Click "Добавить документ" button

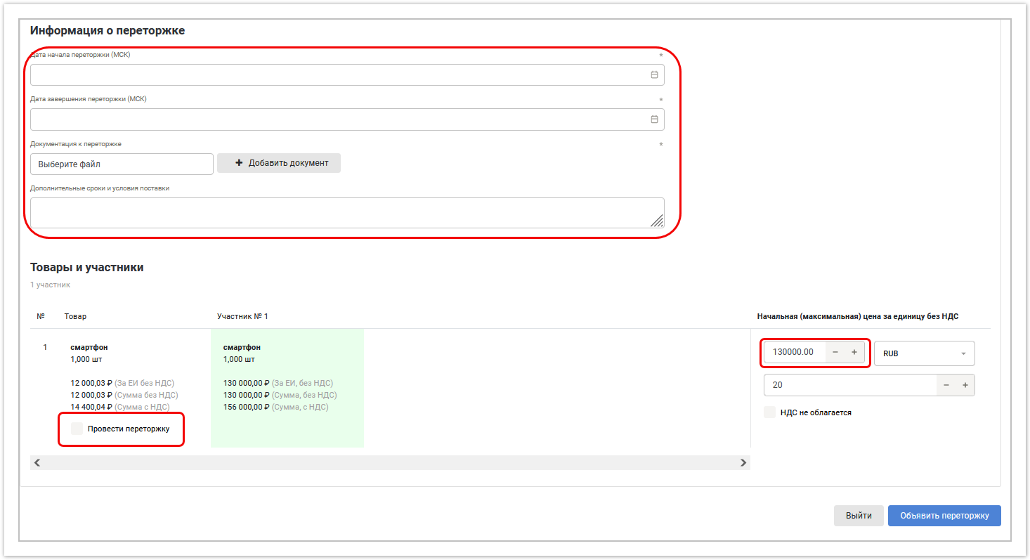[279, 163]
